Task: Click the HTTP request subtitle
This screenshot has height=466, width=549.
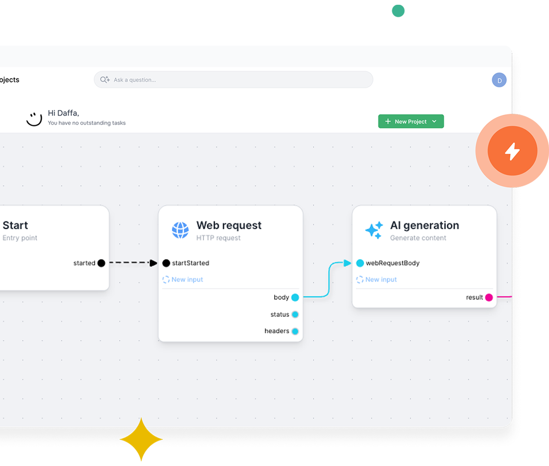Action: click(219, 238)
